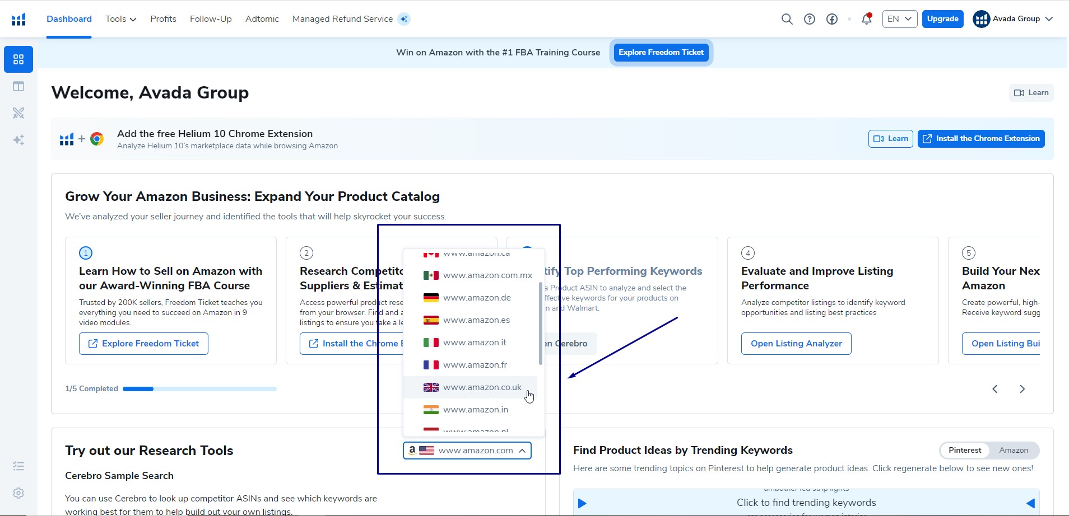
Task: Click the sparkle badge next to Managed Refund Service
Action: pyautogui.click(x=403, y=19)
